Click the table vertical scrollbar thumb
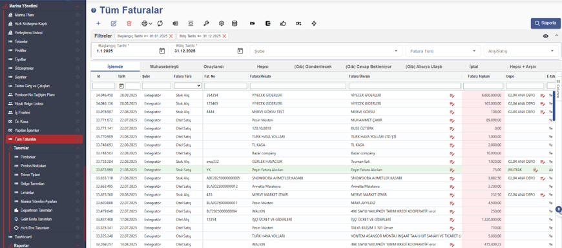Viewport: 562px width, 248px height. pyautogui.click(x=554, y=106)
